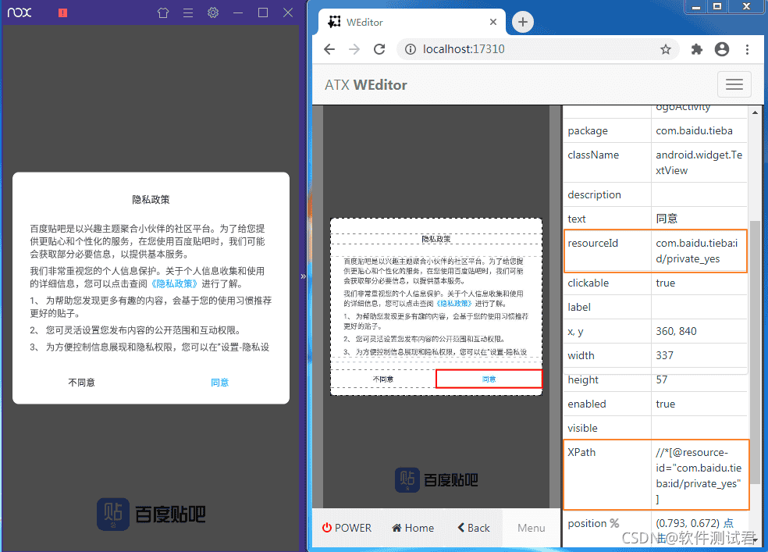Image resolution: width=768 pixels, height=552 pixels.
Task: Reload the localhost:17310 page
Action: [379, 48]
